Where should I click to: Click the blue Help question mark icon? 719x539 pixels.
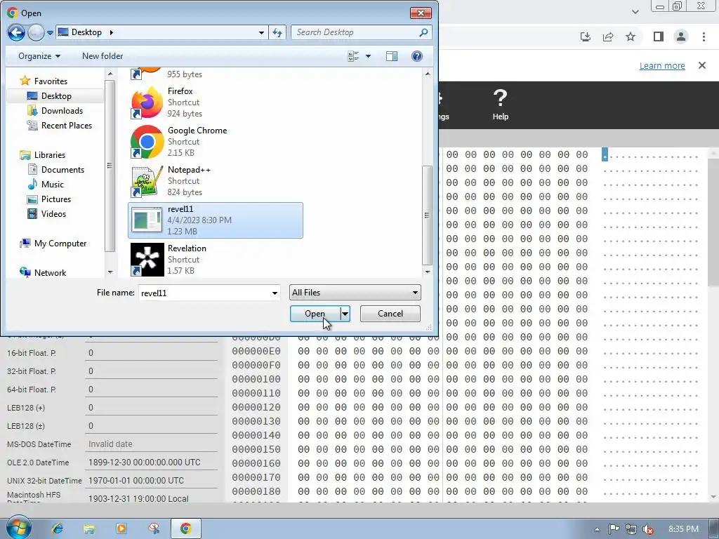point(417,56)
